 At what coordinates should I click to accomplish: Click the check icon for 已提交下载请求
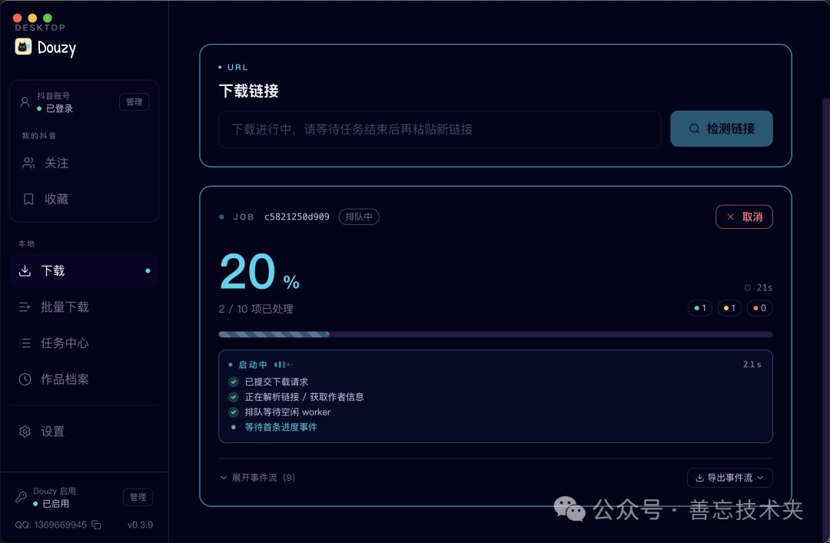(x=234, y=382)
